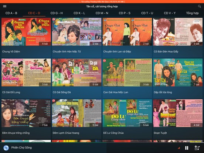The height and width of the screenshot is (153, 204).
Task: Open Đêm khuya trông chồng cover
Action: click(x=26, y=113)
